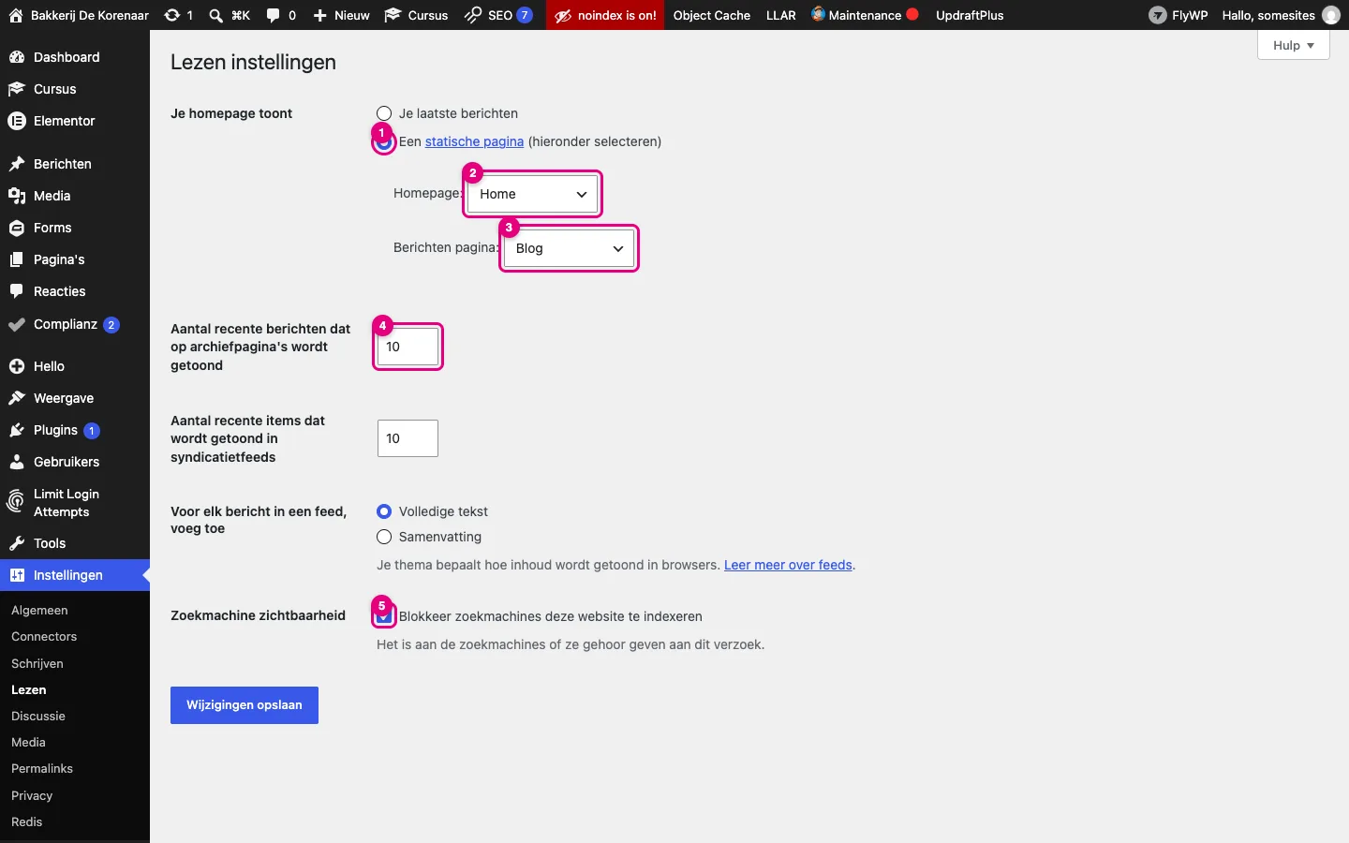
Task: Select the 'Samenvatting' radio button
Action: coord(384,537)
